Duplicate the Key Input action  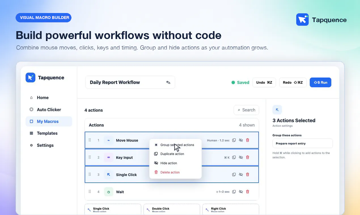click(x=234, y=158)
